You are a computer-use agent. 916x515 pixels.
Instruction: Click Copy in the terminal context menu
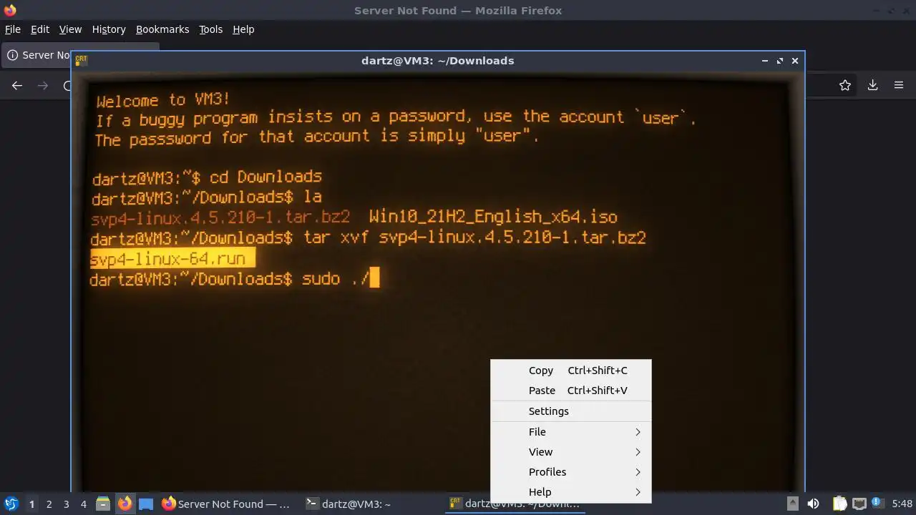point(570,371)
